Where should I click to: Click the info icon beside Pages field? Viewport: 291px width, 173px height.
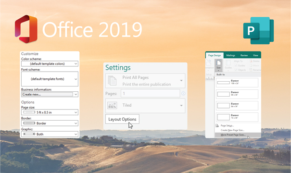point(183,93)
